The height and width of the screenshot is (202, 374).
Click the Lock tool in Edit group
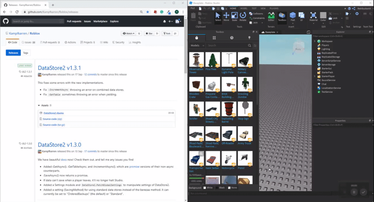[333, 18]
